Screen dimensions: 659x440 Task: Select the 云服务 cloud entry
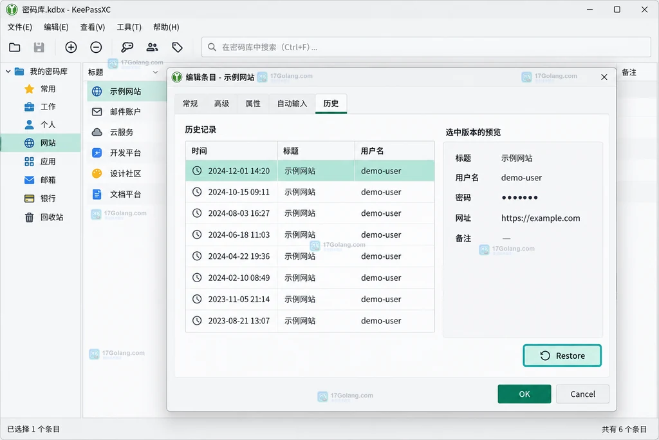click(126, 132)
